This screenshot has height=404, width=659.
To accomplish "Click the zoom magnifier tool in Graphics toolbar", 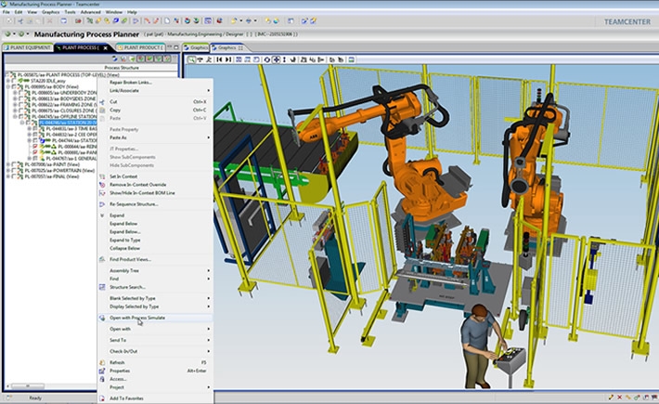I will pyautogui.click(x=191, y=59).
